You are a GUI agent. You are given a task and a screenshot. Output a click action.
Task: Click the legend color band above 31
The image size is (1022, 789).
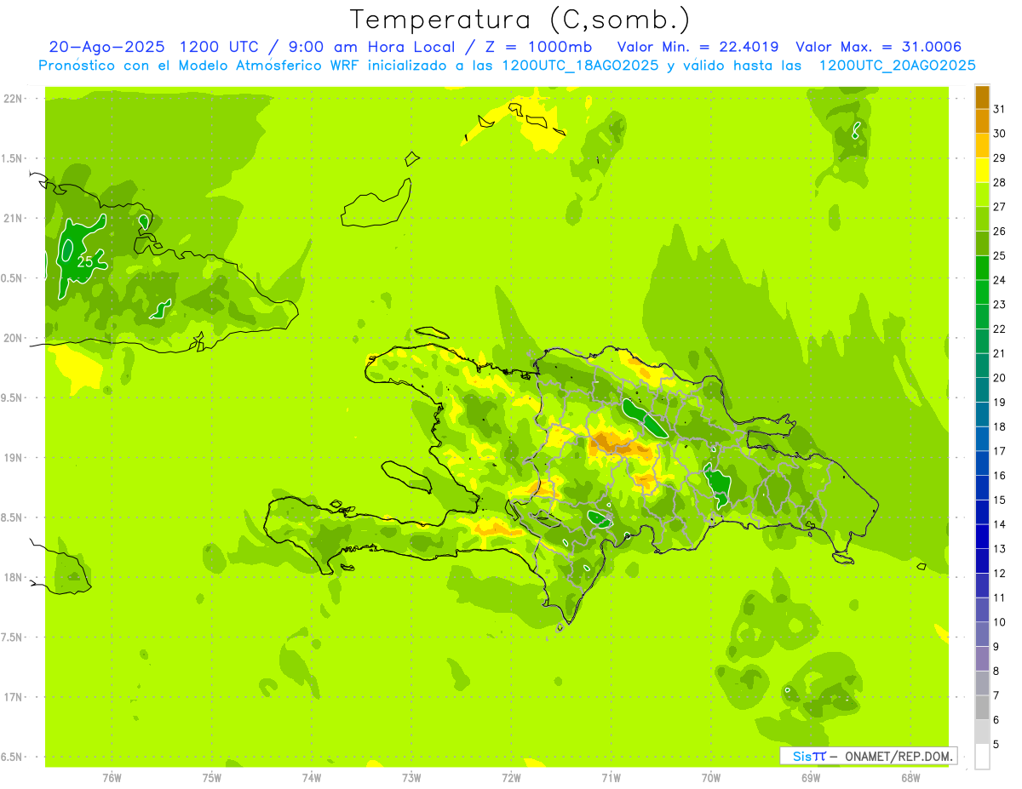point(982,97)
